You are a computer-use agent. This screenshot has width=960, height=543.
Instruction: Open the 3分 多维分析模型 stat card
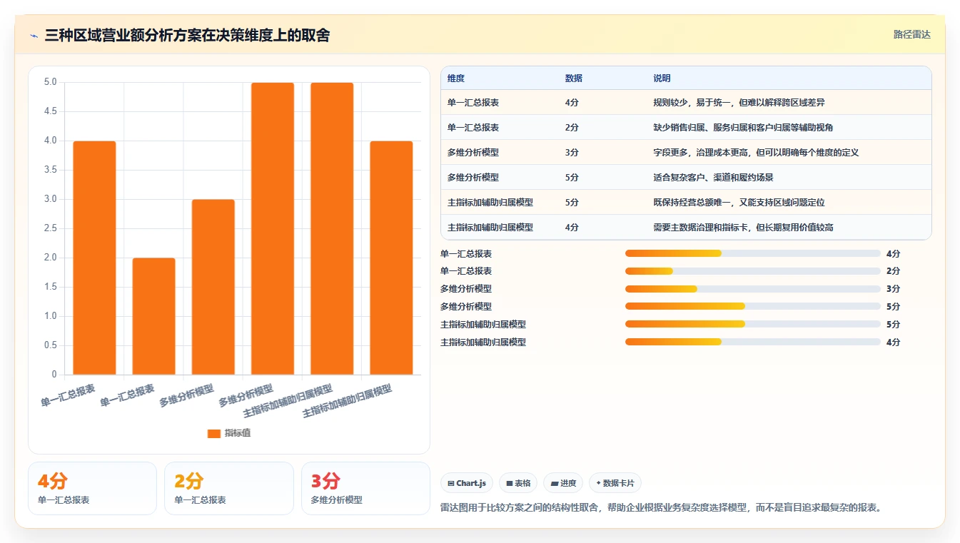coord(365,488)
